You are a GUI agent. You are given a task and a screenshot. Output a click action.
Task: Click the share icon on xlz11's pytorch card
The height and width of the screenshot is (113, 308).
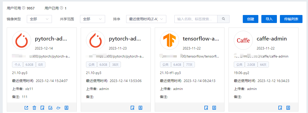pyautogui.click(x=26, y=108)
